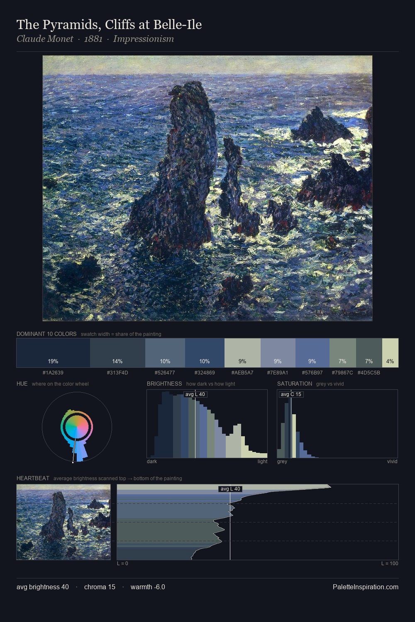Viewport: 415px width, 622px height.
Task: Click the "how dark vs how light" caption
Action: click(211, 384)
